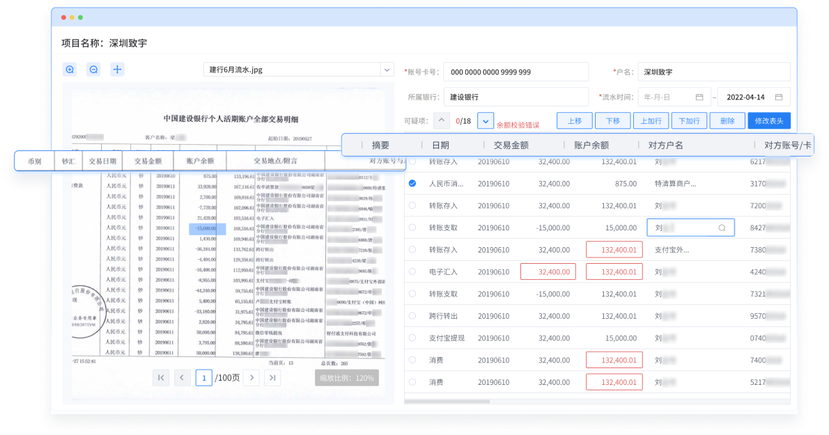Click 摘要 column header

tap(380, 145)
